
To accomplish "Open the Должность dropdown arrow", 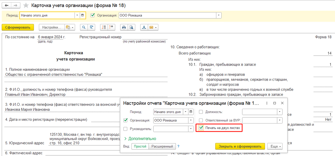I will point(280,112).
